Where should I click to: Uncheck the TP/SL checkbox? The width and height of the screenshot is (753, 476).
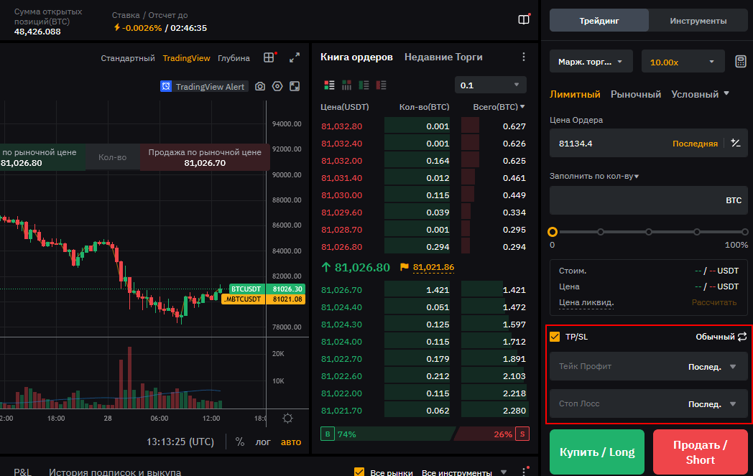coord(555,337)
